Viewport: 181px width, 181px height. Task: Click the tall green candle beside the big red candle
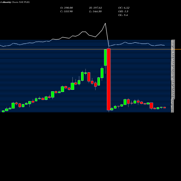click(x=105, y=58)
